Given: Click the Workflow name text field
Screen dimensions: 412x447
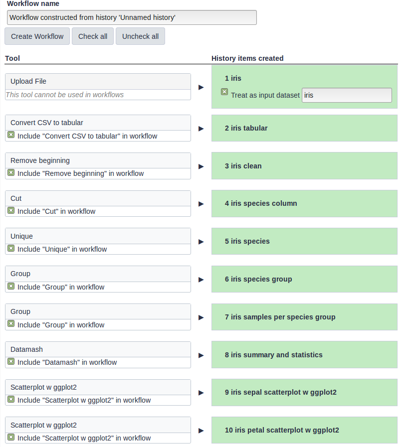Looking at the screenshot, I should (132, 17).
